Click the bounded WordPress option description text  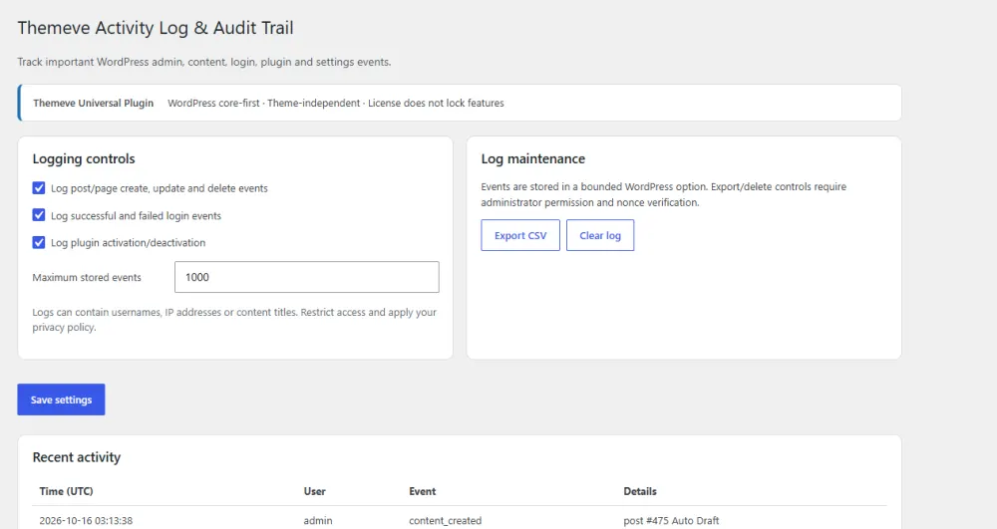coord(663,194)
